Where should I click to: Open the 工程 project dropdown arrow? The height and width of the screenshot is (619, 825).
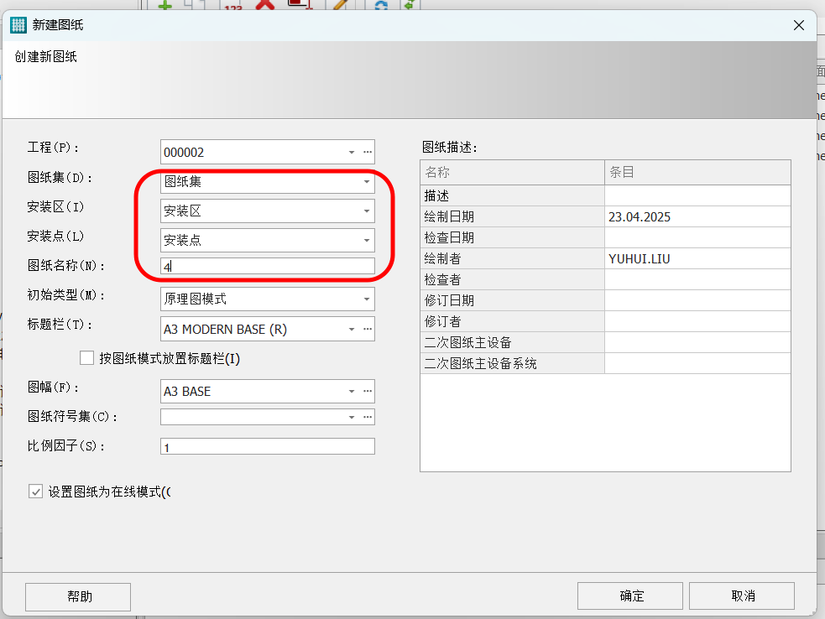pos(352,152)
